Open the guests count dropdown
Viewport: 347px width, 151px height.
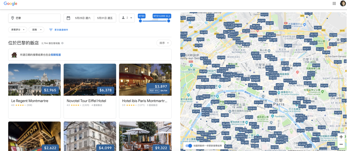coord(127,18)
